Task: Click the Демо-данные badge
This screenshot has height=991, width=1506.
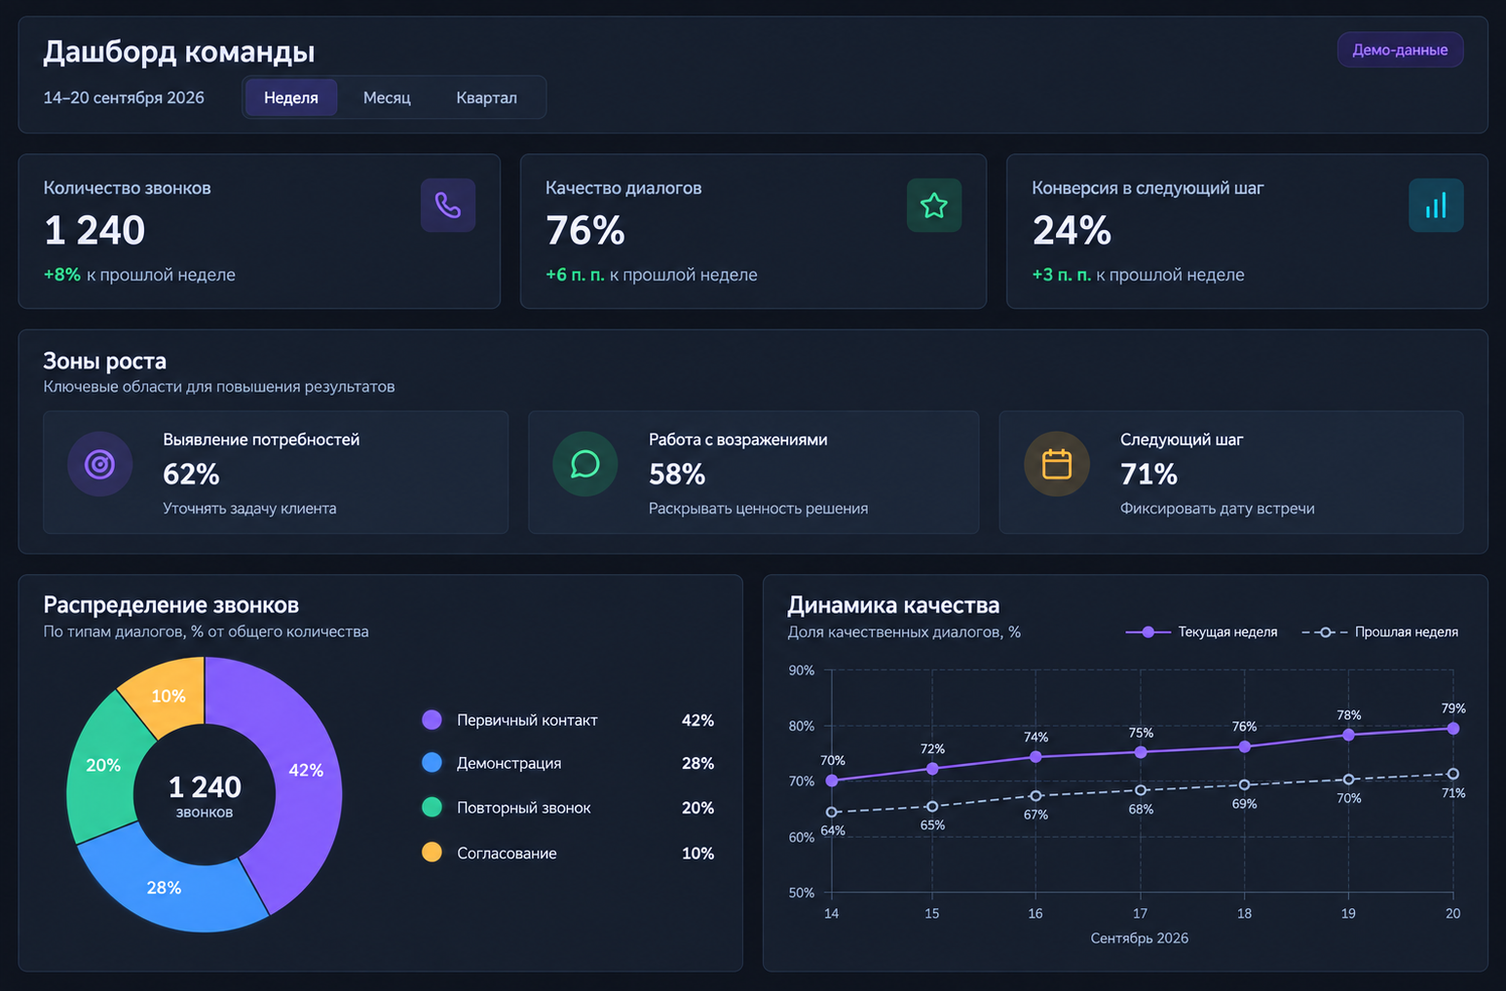Action: click(1400, 50)
